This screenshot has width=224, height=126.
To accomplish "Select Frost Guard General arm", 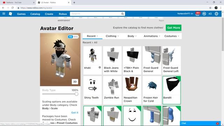I will coord(152,60).
